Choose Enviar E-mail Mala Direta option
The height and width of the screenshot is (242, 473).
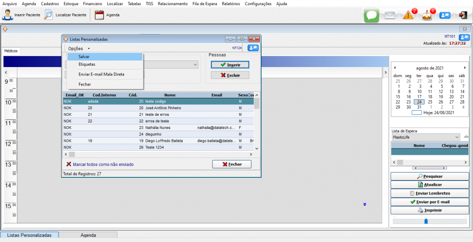101,74
